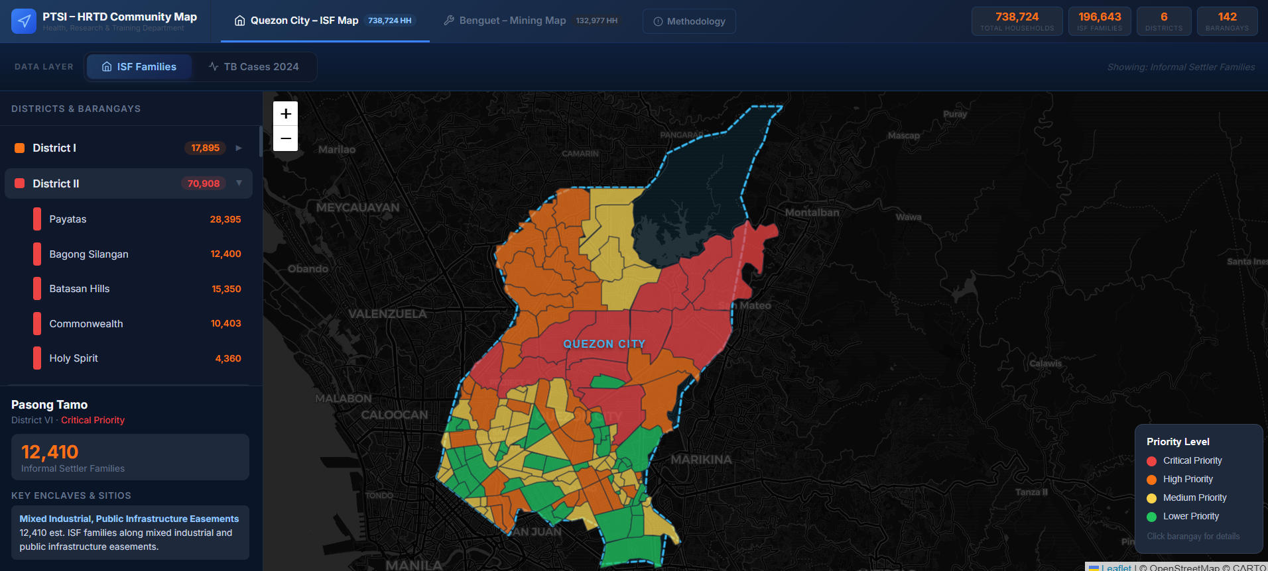1268x571 pixels.
Task: Click the info icon in Methodology button
Action: (x=658, y=21)
